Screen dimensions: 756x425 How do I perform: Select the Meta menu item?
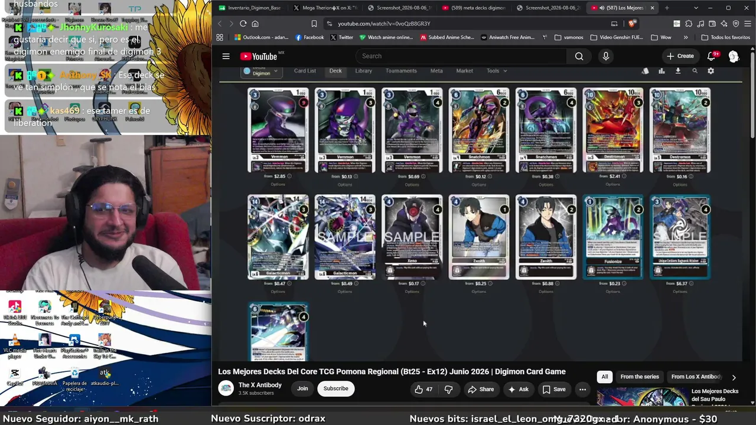436,71
